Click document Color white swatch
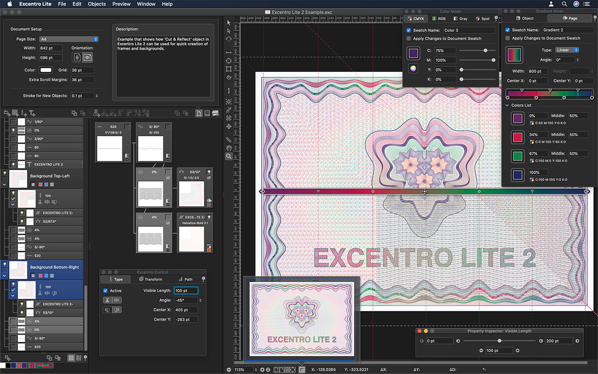This screenshot has width=598, height=374. 46,70
